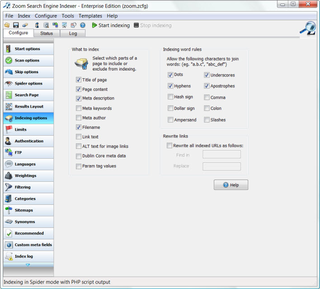Open the Tools menu
Viewport: 320px width, 289px height.
(x=68, y=16)
